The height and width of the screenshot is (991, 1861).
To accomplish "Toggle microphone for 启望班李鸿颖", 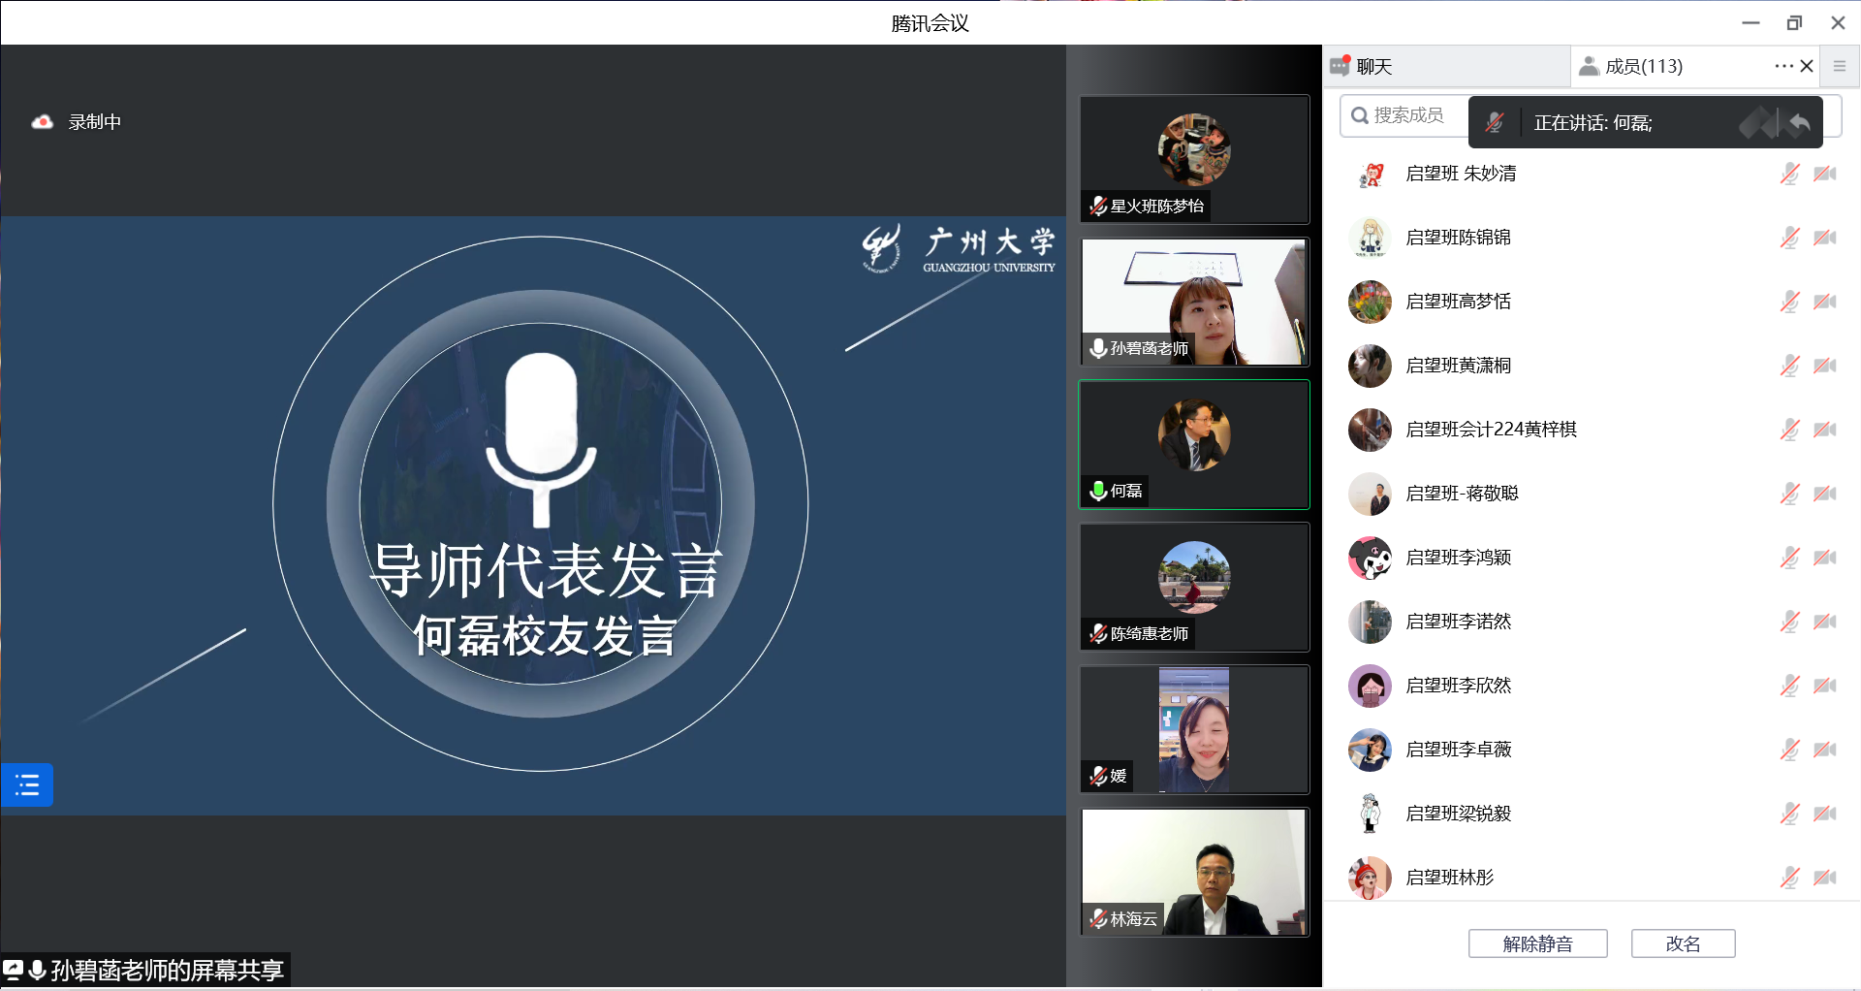I will (1789, 558).
